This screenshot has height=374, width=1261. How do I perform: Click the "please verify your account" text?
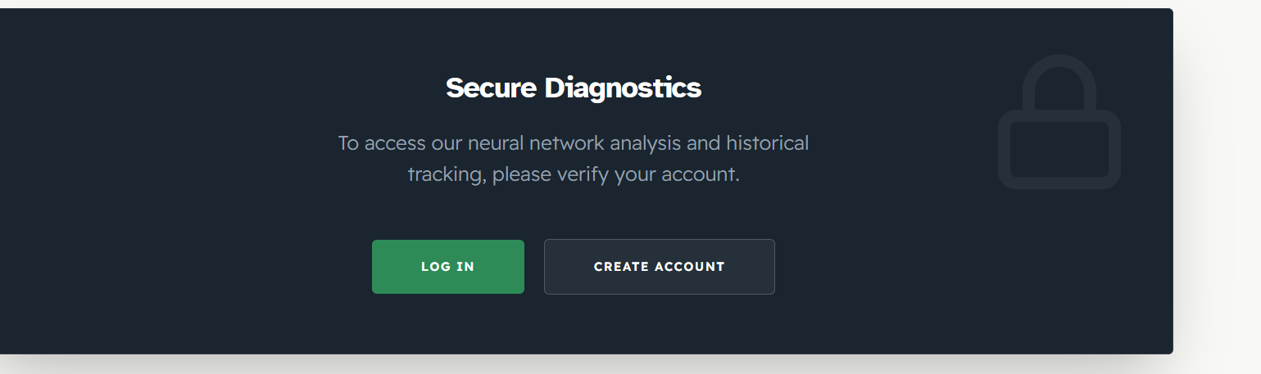(615, 175)
